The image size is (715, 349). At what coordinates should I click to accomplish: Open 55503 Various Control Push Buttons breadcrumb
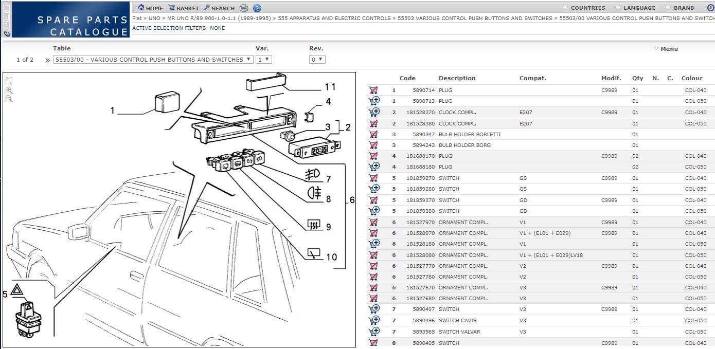click(x=475, y=18)
